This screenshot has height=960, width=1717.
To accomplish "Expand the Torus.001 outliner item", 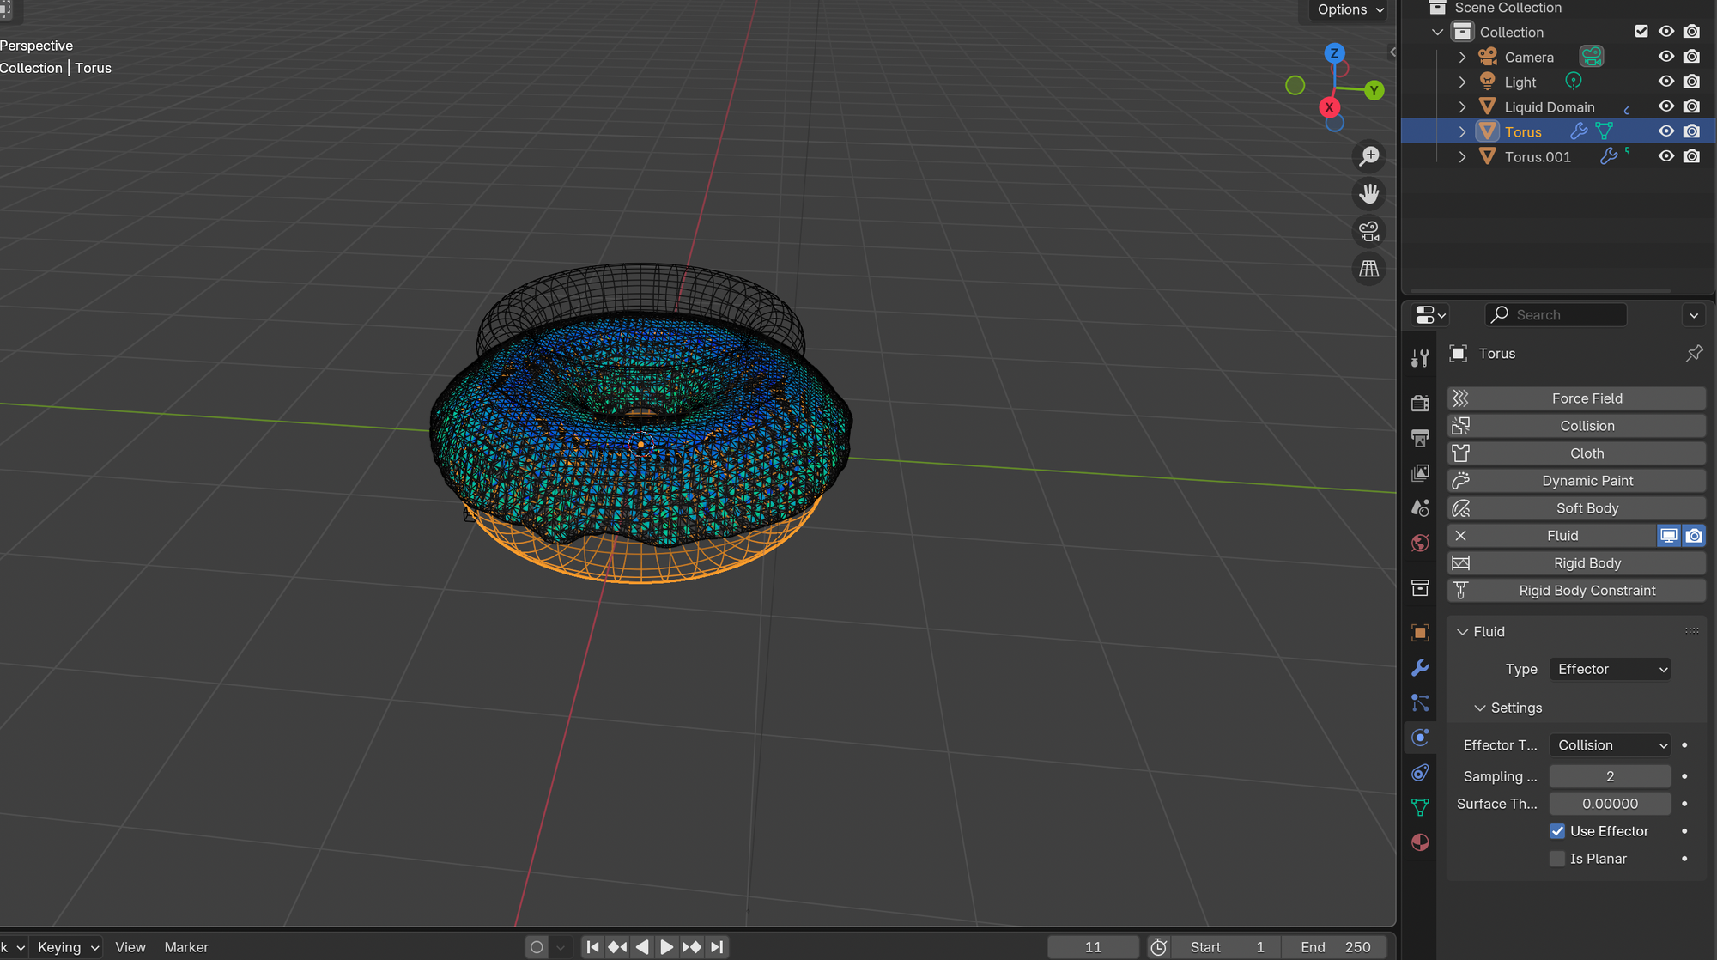I will (x=1462, y=157).
